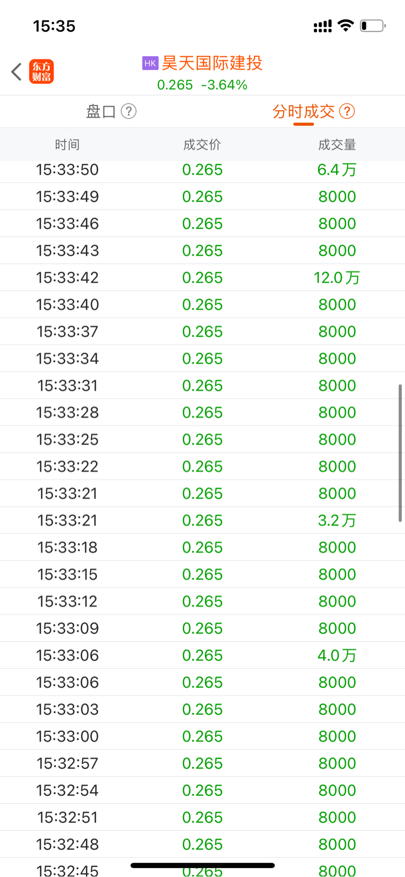
Task: Tap the cellular signal icon
Action: tap(323, 26)
